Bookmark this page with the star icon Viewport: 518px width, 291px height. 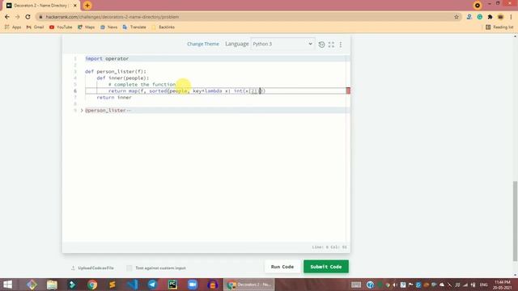[x=456, y=17]
